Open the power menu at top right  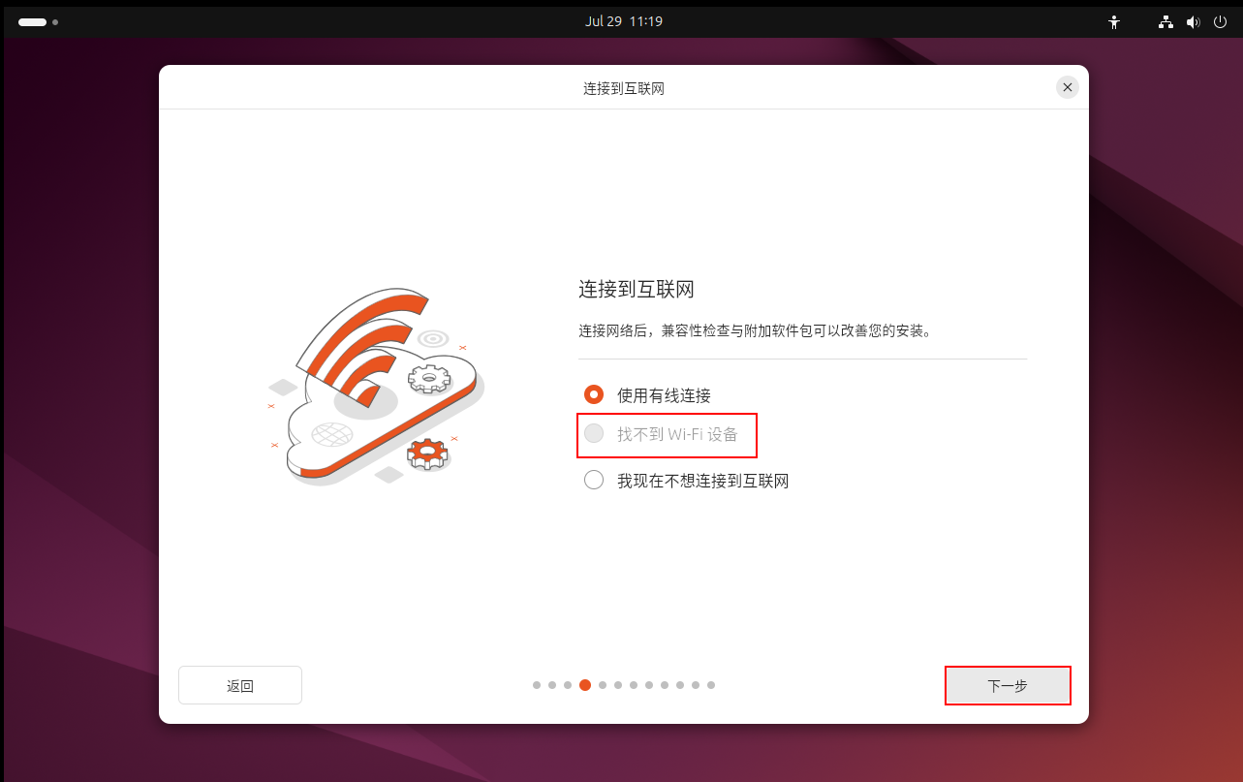1220,21
